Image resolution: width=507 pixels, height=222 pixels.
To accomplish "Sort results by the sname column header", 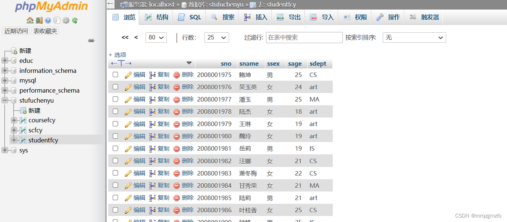I will [x=250, y=63].
